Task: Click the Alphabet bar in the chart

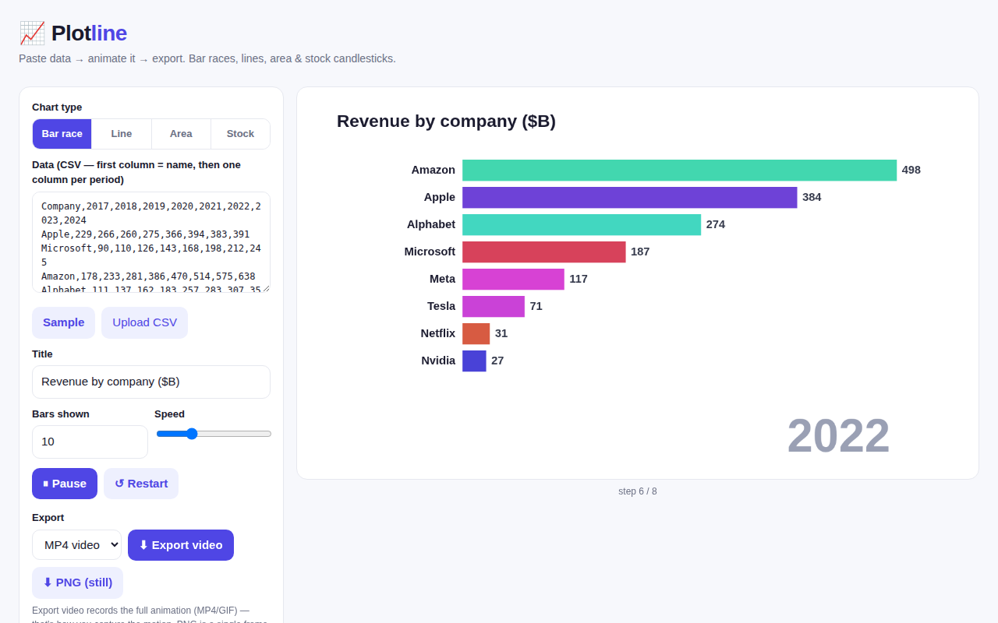Action: [582, 224]
